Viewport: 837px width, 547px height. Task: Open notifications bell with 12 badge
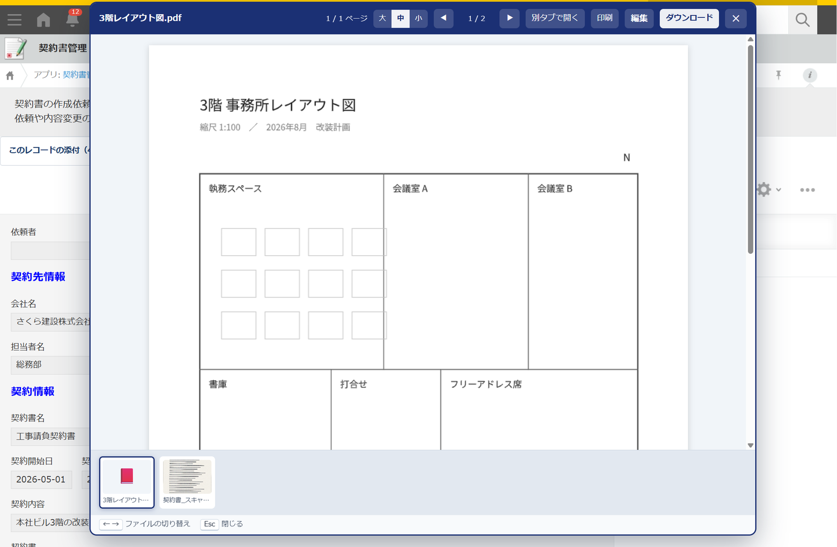point(72,19)
